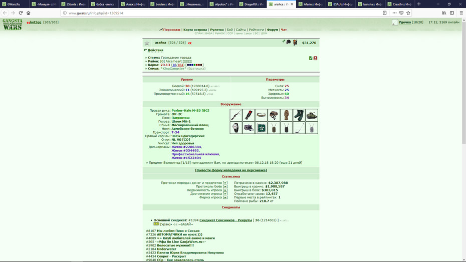Viewport: 466px width, 262px height.
Task: Switch to the DragerRU browser tab
Action: (x=252, y=4)
